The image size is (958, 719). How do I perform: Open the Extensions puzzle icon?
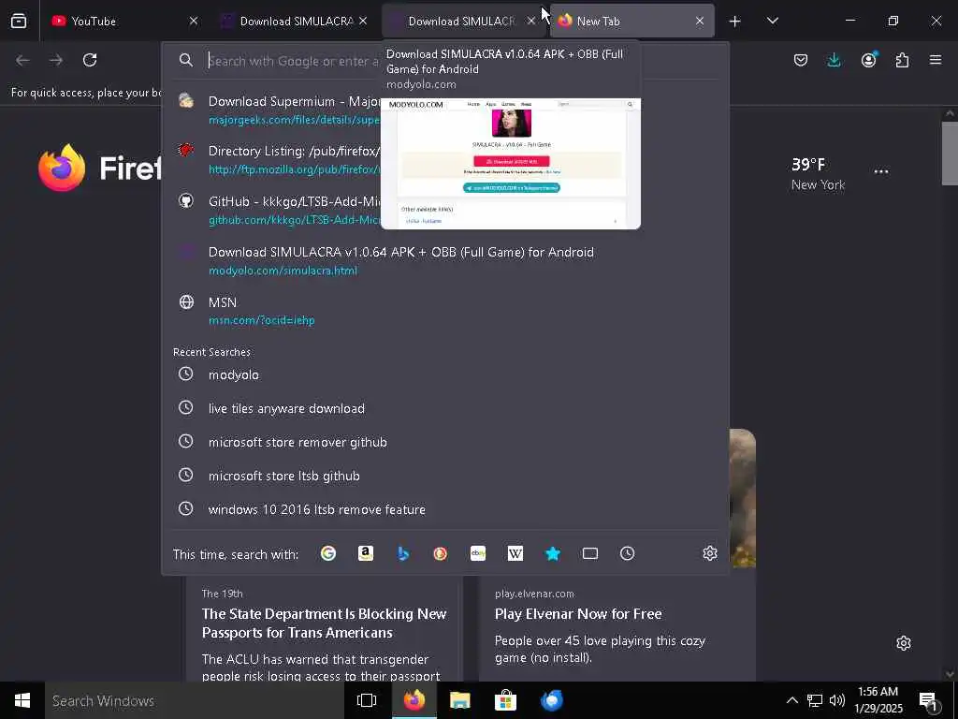tap(902, 60)
